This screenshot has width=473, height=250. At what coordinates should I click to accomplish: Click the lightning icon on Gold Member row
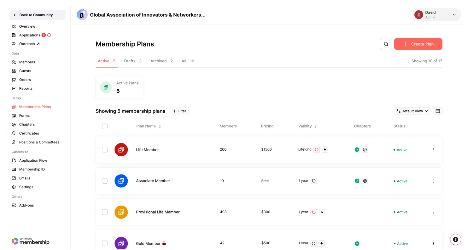pos(322,243)
